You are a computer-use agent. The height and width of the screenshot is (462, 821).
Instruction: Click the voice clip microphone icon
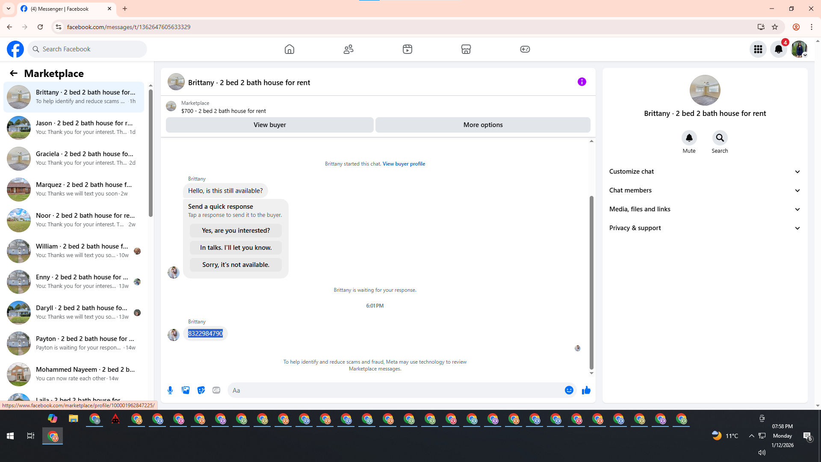click(170, 390)
